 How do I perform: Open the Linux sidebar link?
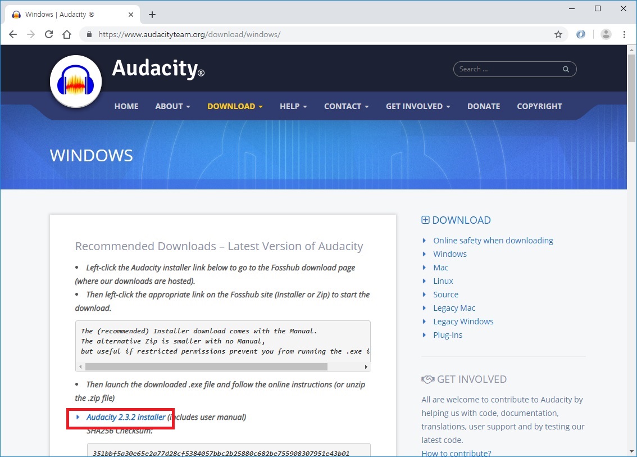point(443,281)
